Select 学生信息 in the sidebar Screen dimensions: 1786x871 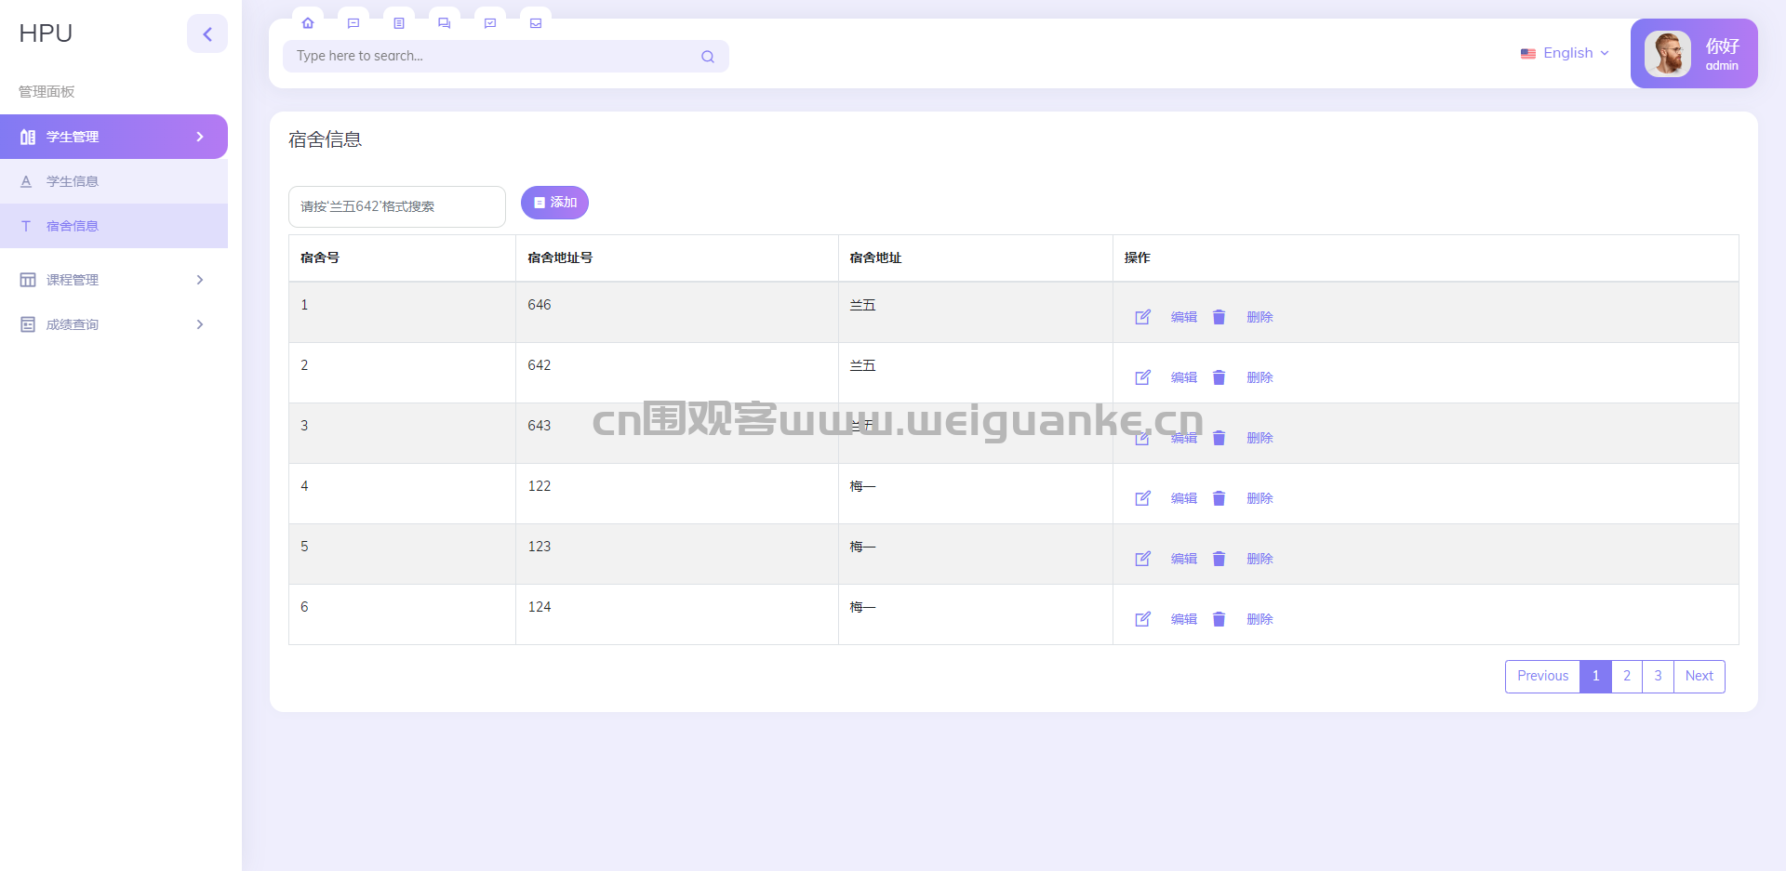tap(113, 181)
